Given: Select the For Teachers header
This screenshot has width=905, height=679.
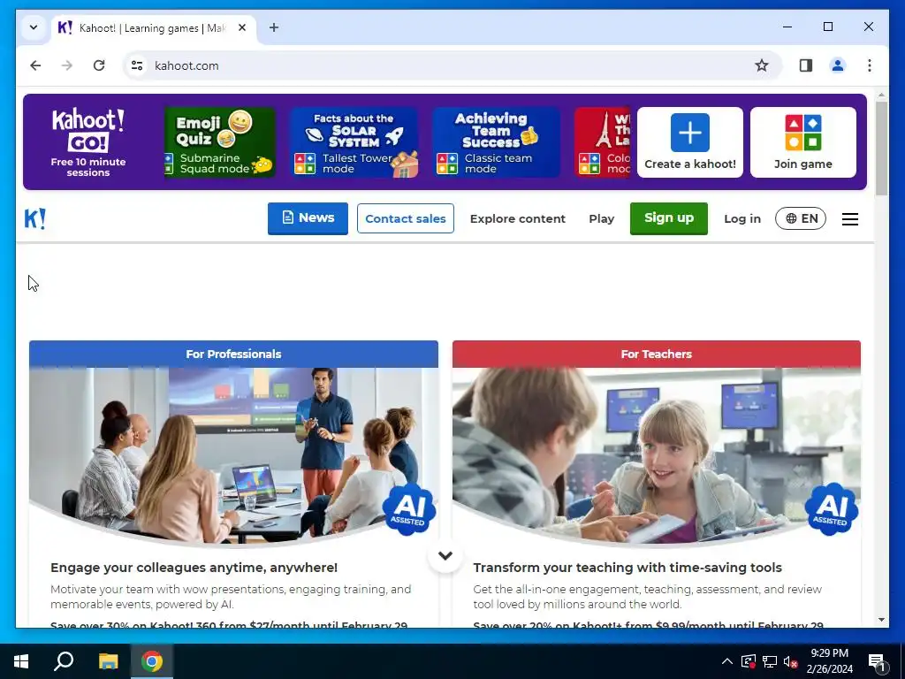Looking at the screenshot, I should tap(657, 354).
